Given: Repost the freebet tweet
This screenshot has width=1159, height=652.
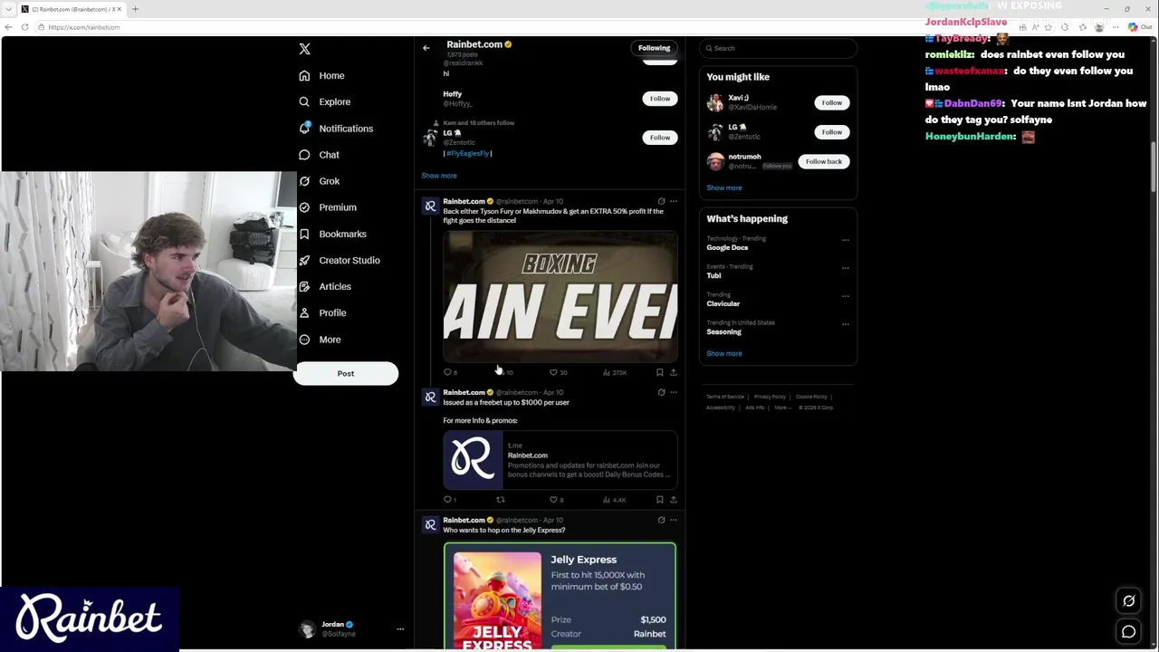Looking at the screenshot, I should pyautogui.click(x=500, y=500).
